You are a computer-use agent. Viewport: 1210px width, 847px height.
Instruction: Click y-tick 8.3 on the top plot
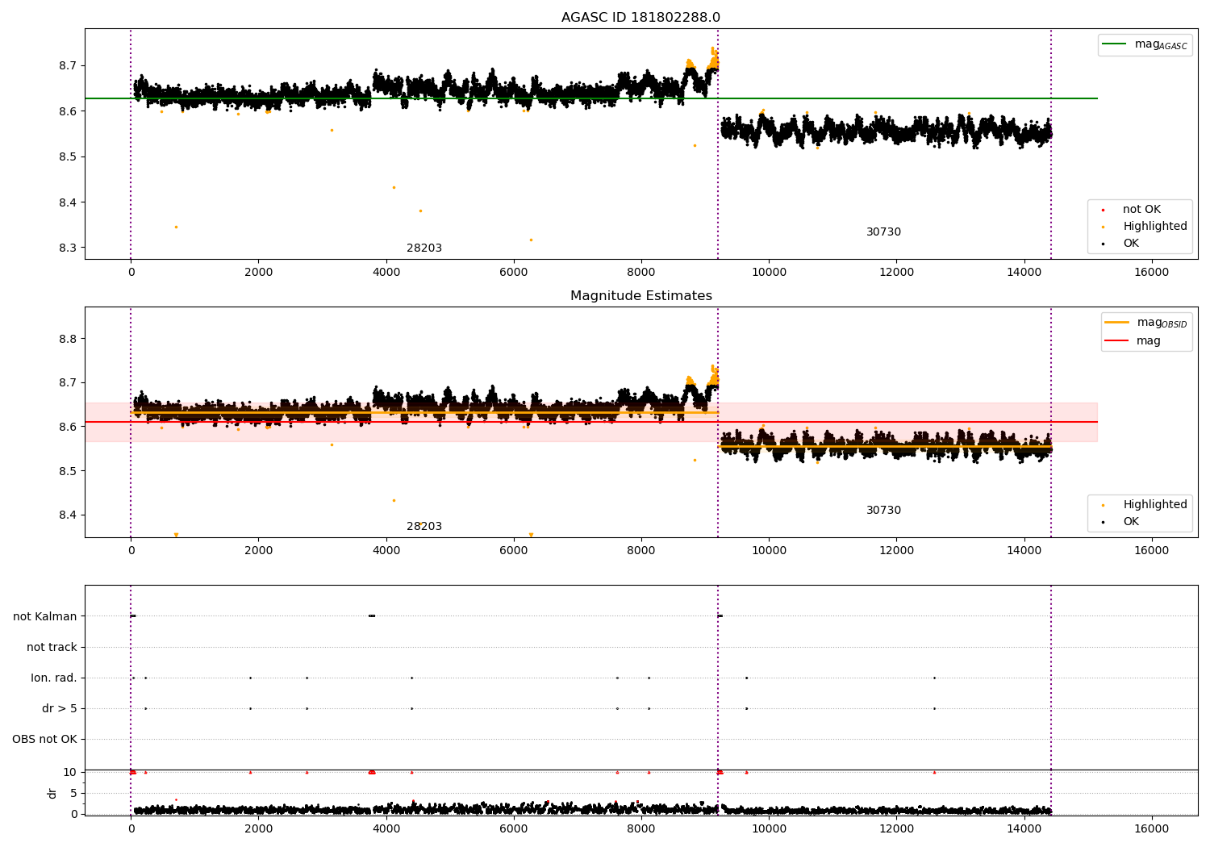(x=67, y=248)
